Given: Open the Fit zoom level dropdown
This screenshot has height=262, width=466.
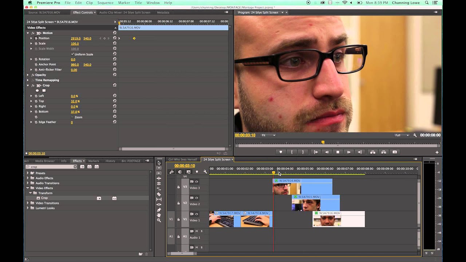Looking at the screenshot, I should click(269, 135).
